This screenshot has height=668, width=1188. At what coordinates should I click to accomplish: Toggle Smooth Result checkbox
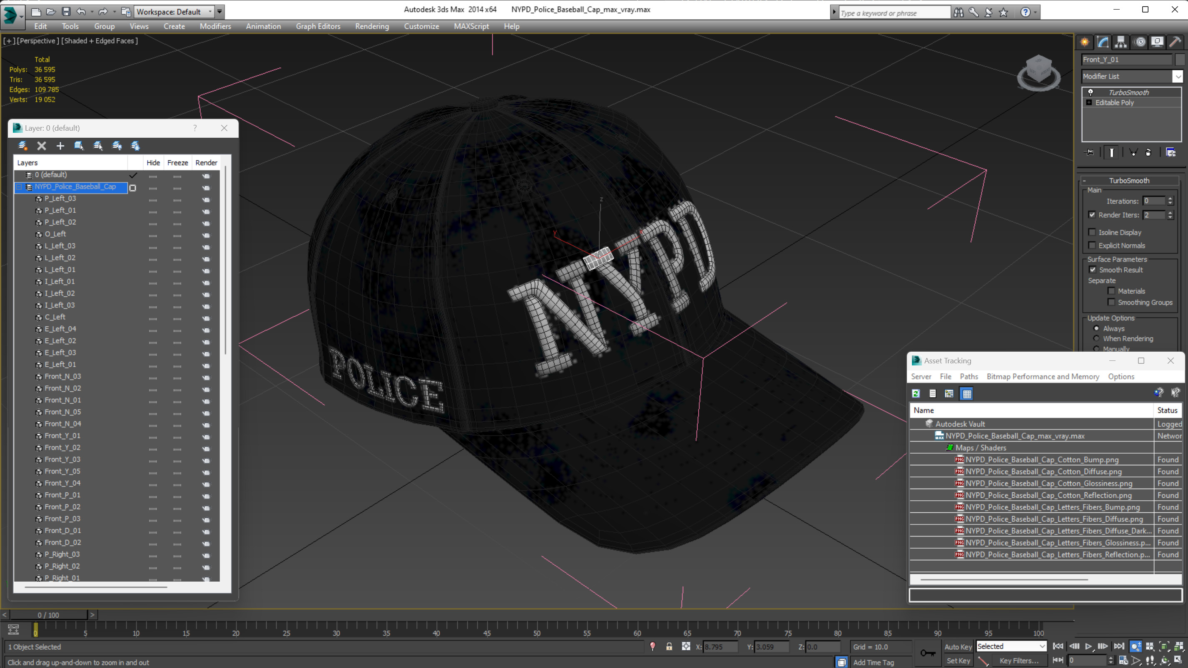tap(1093, 269)
